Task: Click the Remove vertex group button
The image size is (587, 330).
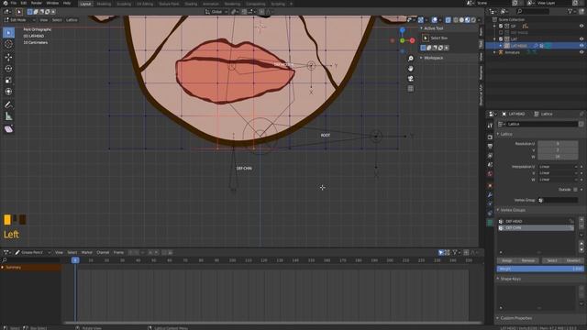Action: (x=528, y=260)
